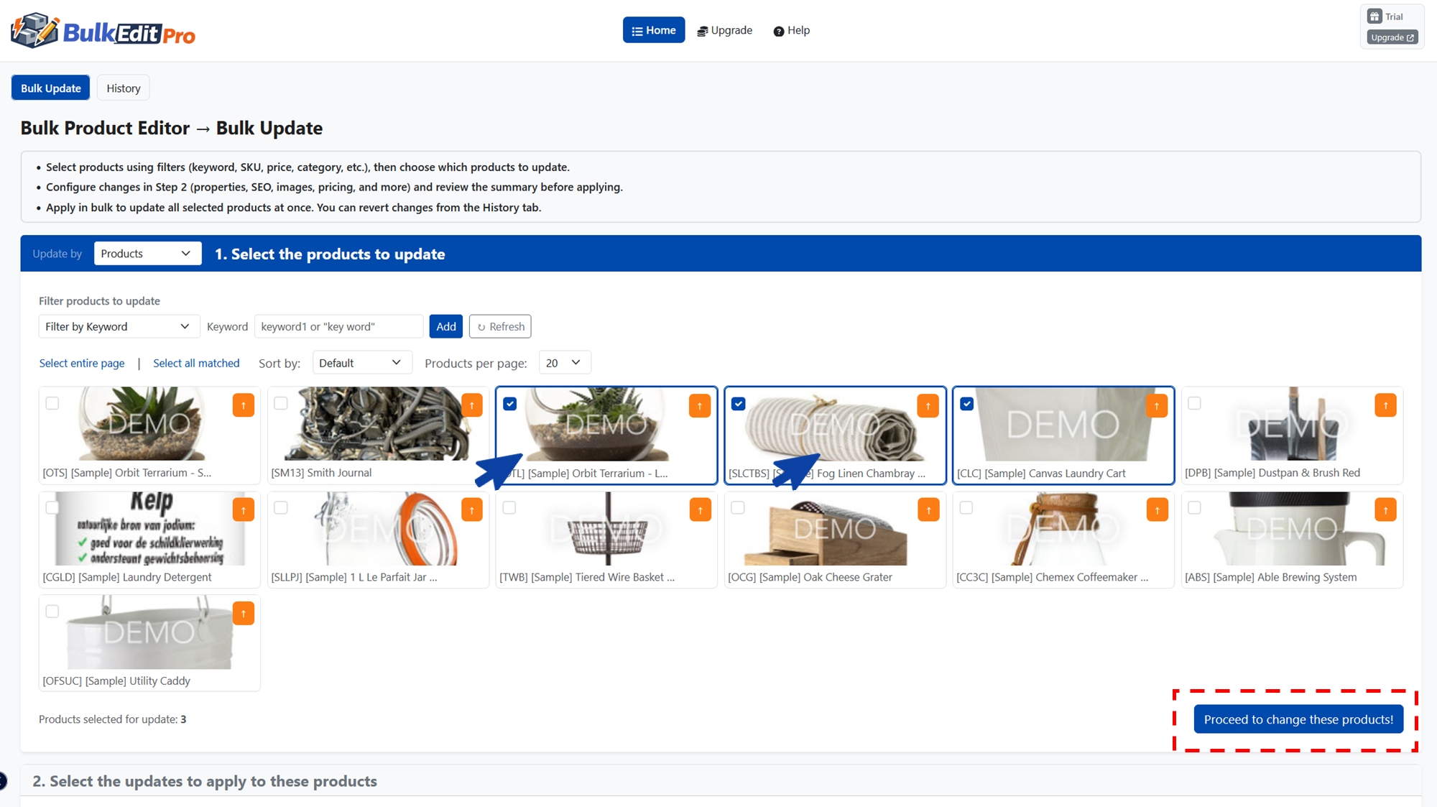
Task: Click the orange arrow icon on Utility Caddy card
Action: [x=244, y=613]
